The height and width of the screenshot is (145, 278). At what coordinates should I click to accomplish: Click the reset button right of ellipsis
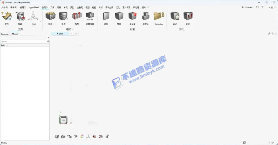click(76, 34)
